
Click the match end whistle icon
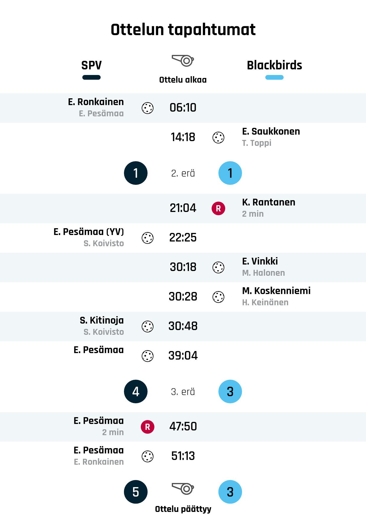183,489
